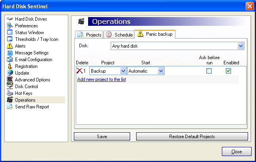Uncheck the Enabled checkbox for project 1
Viewport: 256px width, 162px height.
tap(228, 71)
